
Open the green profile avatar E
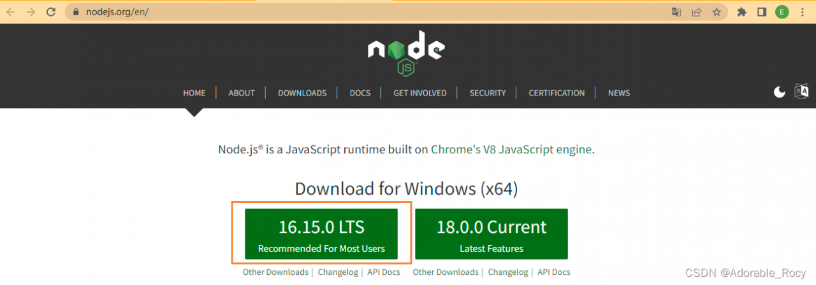coord(782,12)
